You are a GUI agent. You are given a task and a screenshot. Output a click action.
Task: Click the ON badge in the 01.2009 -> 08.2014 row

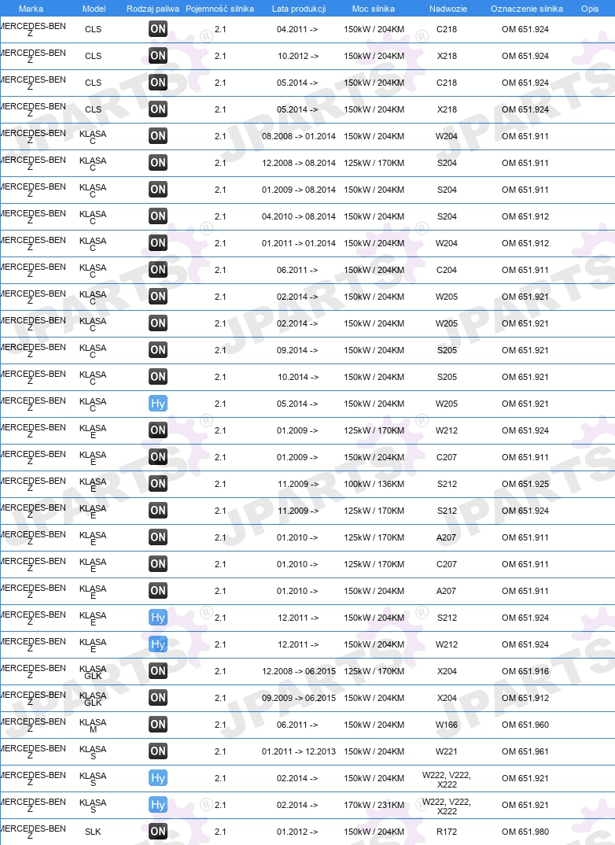[x=158, y=189]
